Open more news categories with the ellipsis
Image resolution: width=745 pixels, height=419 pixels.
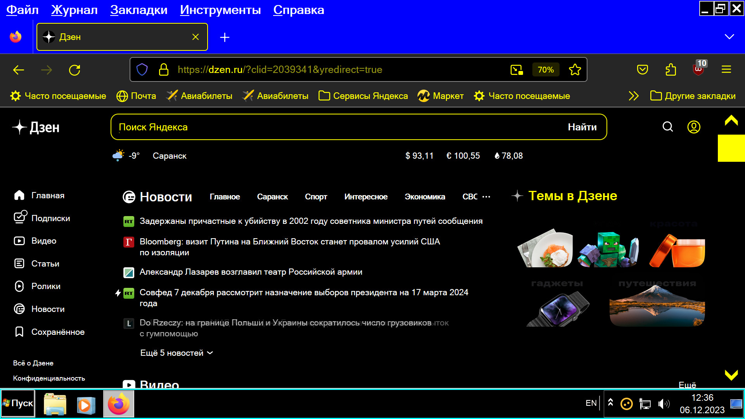pyautogui.click(x=486, y=197)
